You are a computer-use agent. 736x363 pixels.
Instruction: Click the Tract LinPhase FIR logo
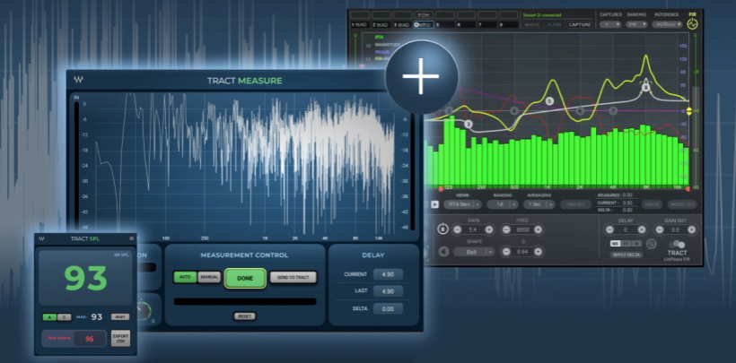click(x=677, y=251)
